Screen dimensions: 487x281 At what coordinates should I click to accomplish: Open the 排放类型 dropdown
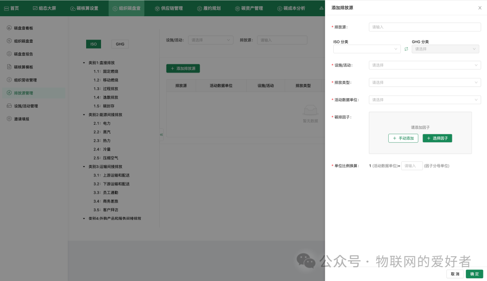coord(424,82)
